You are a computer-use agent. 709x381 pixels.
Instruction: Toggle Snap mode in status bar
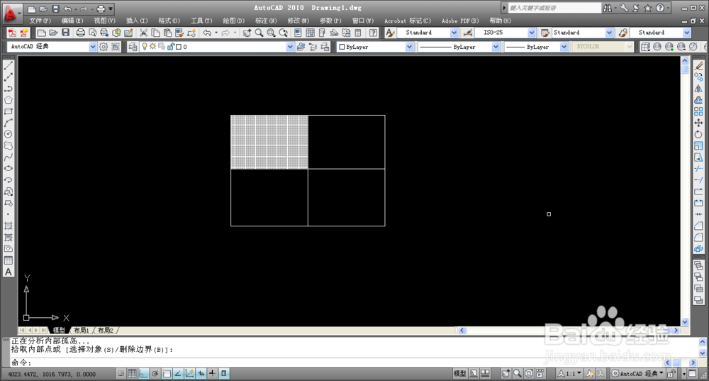(x=121, y=373)
